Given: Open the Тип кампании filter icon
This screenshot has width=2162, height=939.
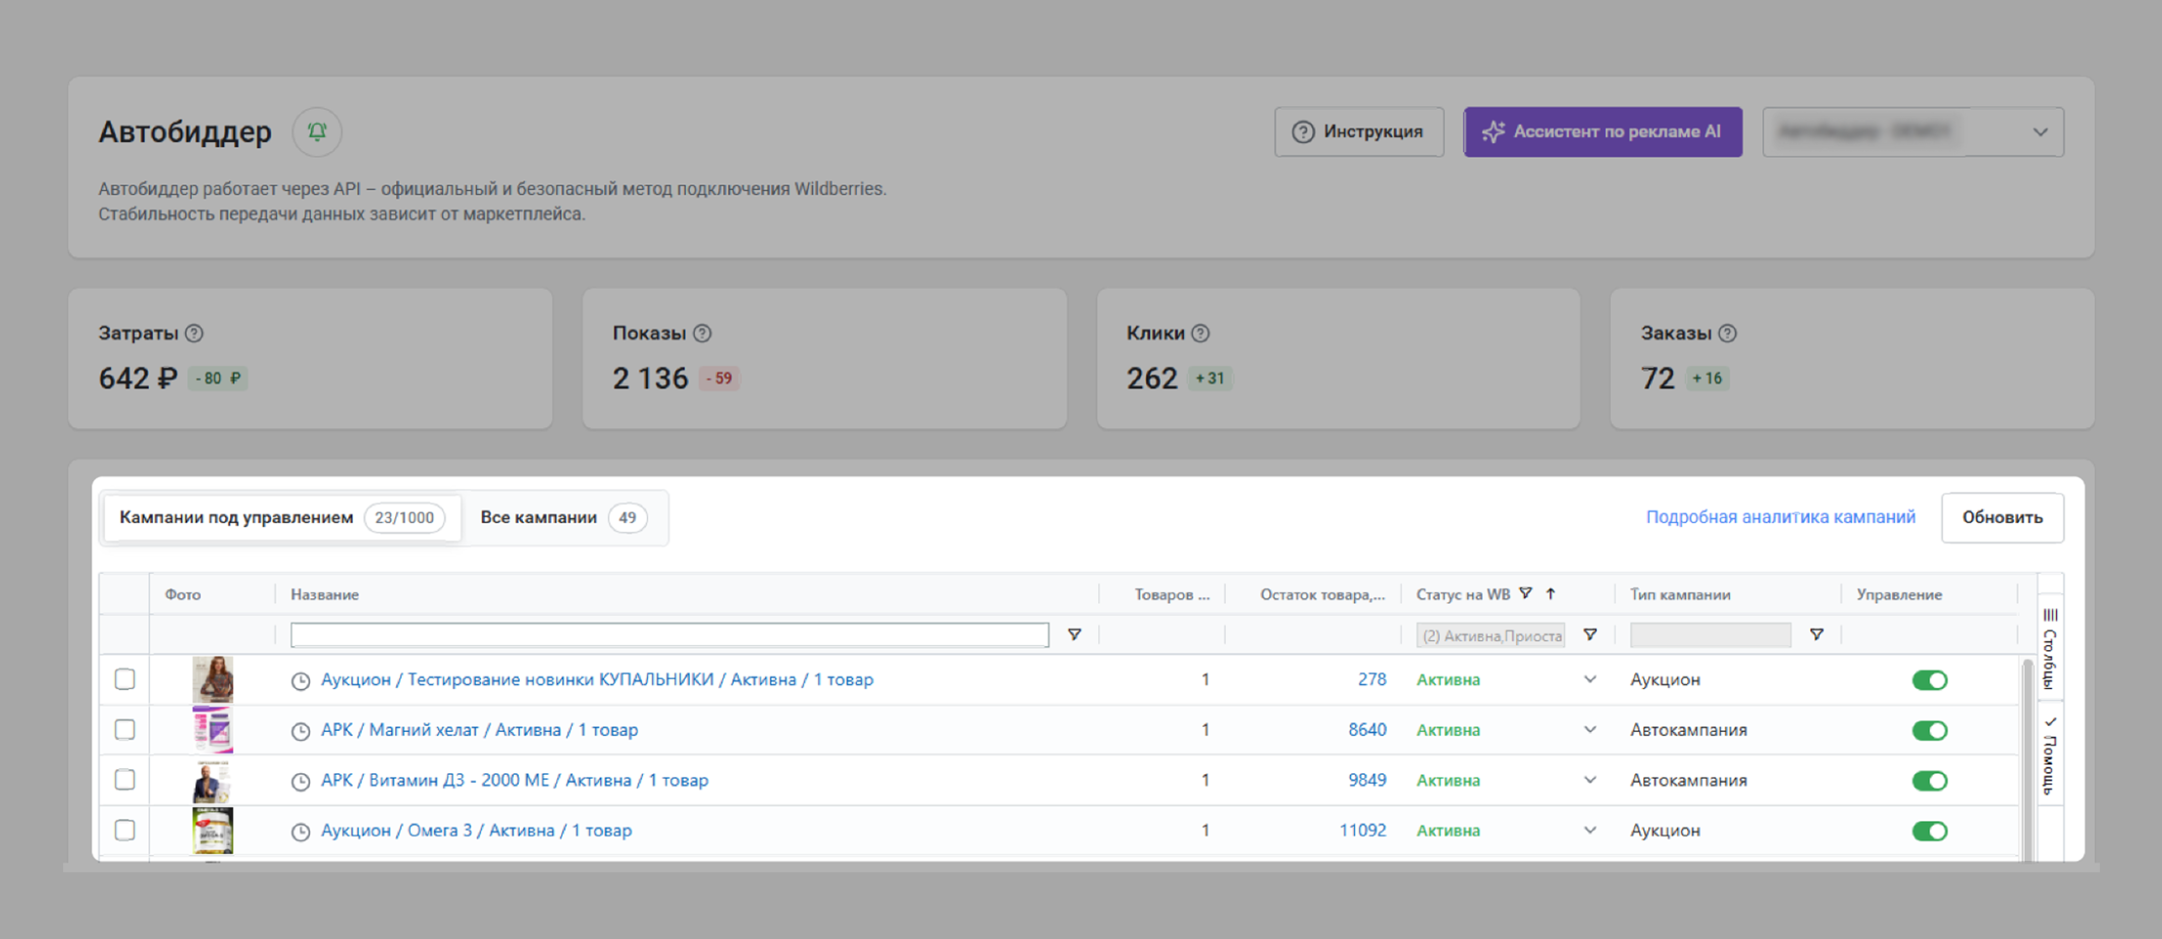Looking at the screenshot, I should click(x=1816, y=634).
